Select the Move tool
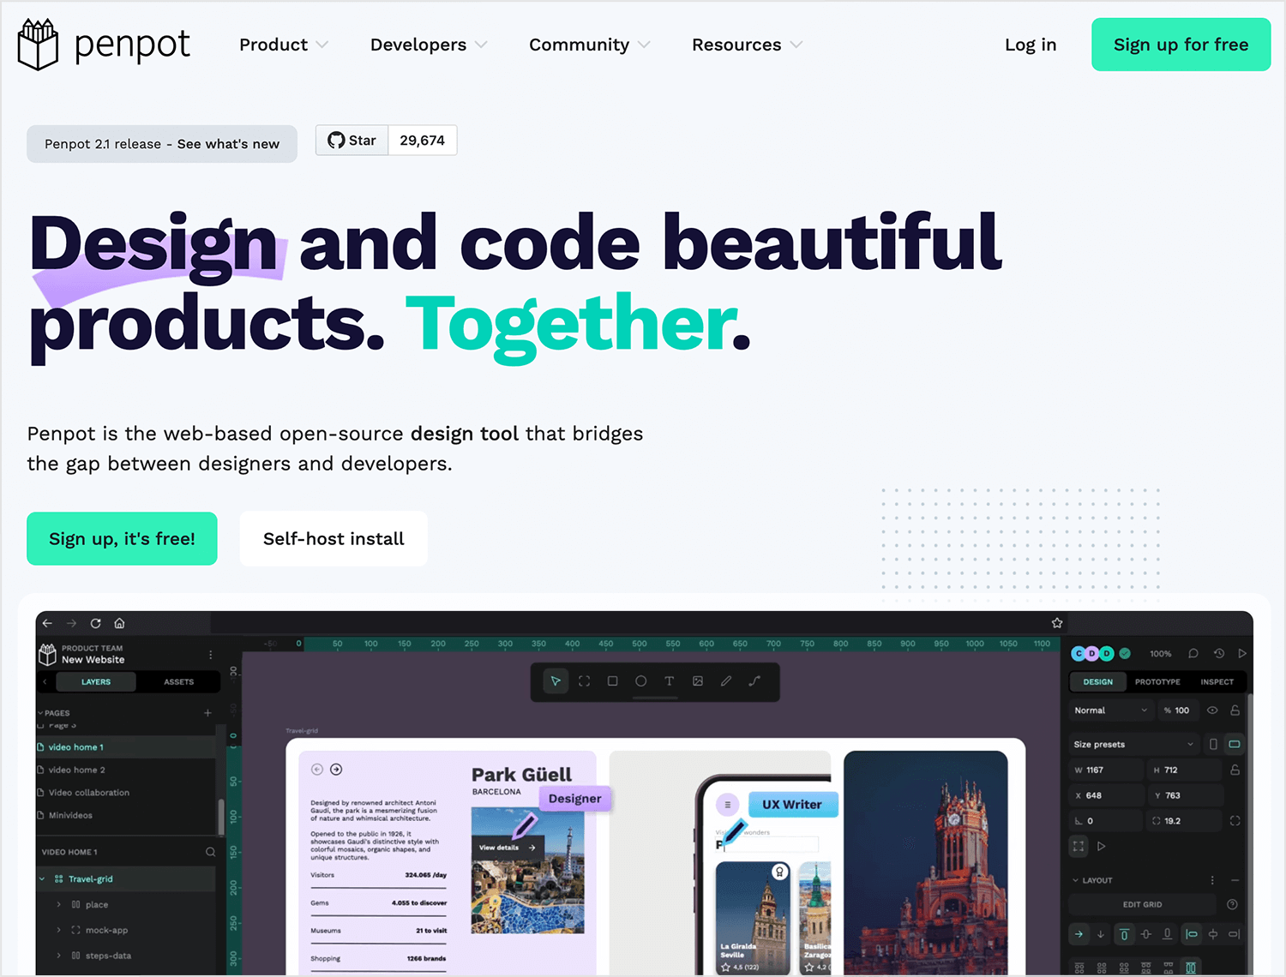This screenshot has width=1286, height=977. (556, 681)
